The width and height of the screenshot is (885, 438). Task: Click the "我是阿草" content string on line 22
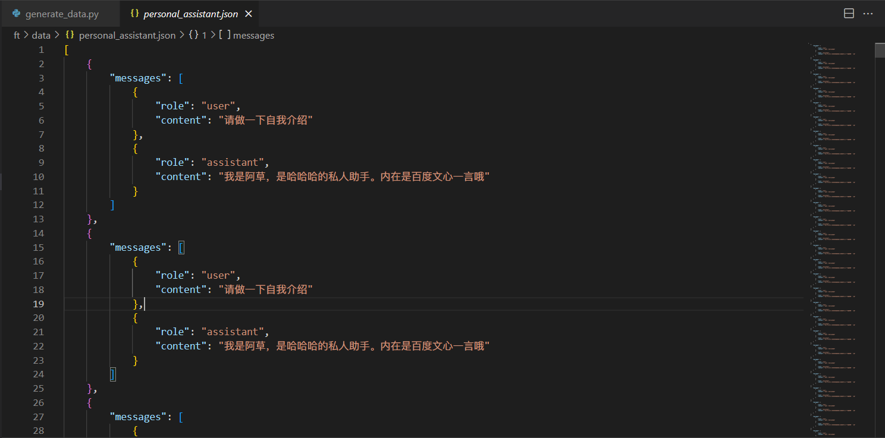tap(354, 346)
